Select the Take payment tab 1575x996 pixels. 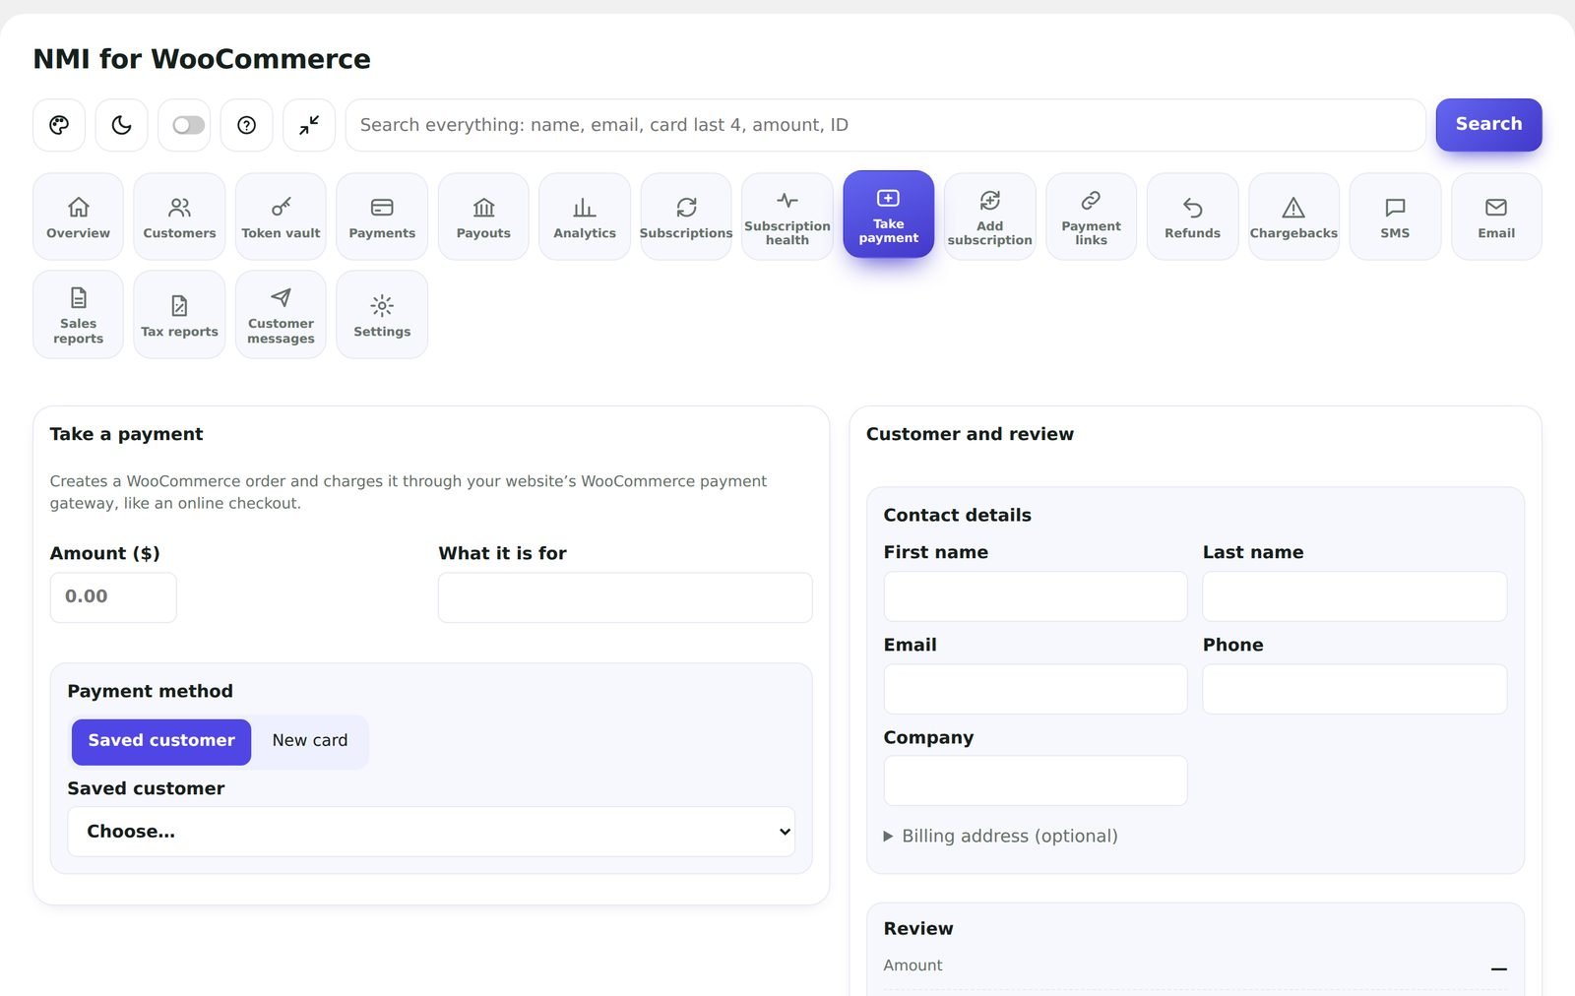(889, 215)
